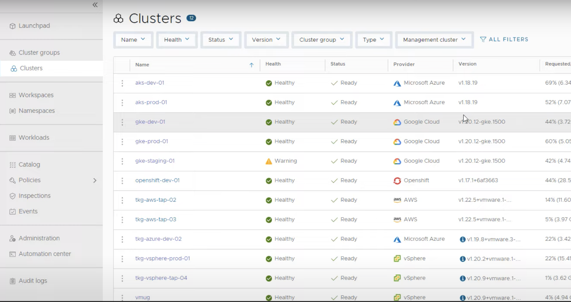Image resolution: width=571 pixels, height=302 pixels.
Task: Navigate to Cluster groups in sidebar
Action: point(39,53)
